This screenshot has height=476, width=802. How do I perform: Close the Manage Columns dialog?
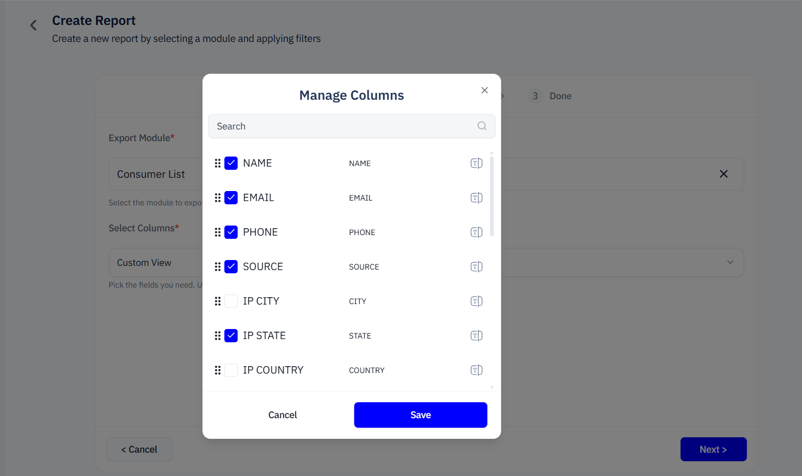click(x=484, y=90)
